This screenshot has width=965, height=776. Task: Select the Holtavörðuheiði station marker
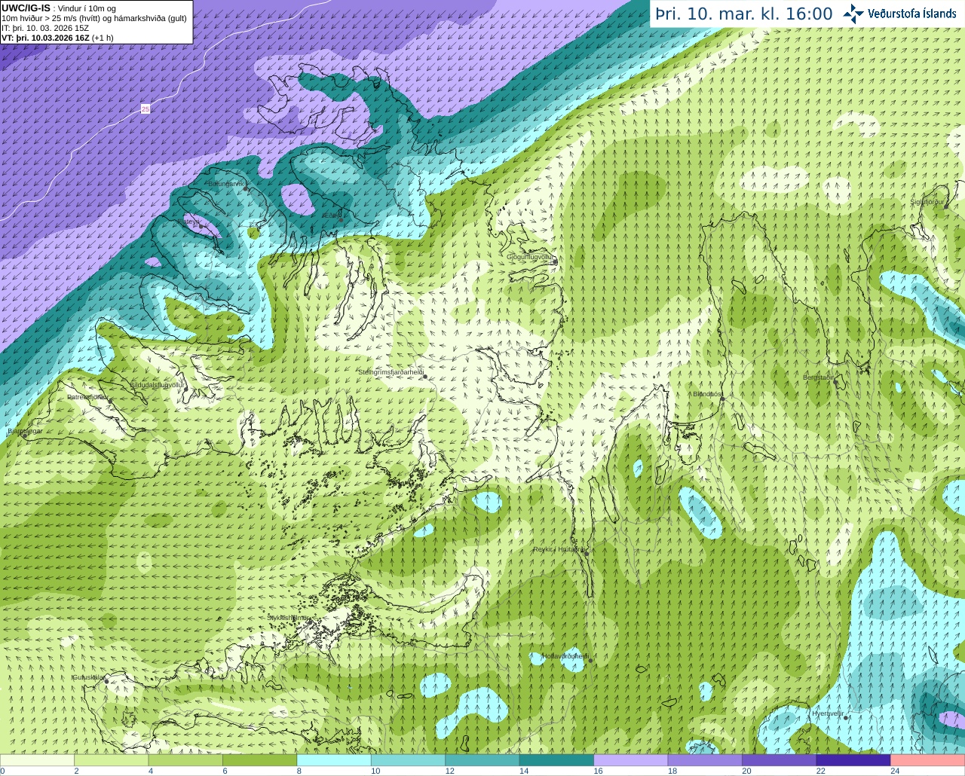[x=590, y=661]
